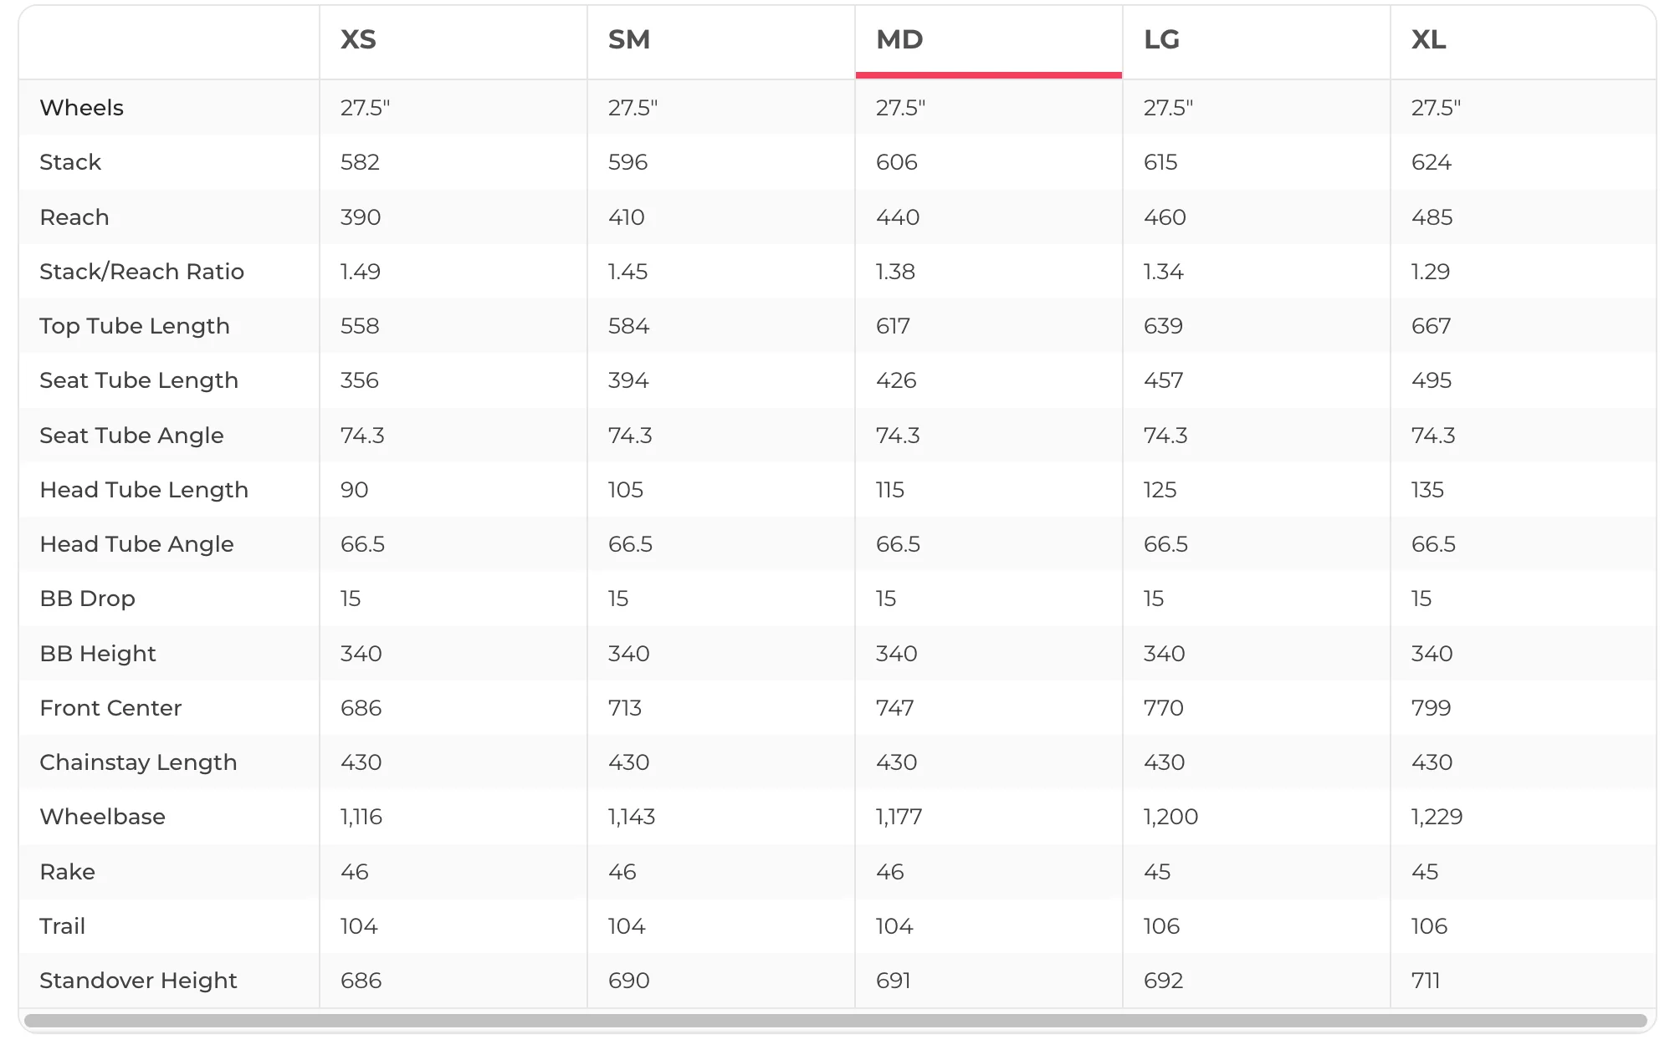1675x1055 pixels.
Task: Click the Seat Tube Length value 394
Action: coord(627,380)
